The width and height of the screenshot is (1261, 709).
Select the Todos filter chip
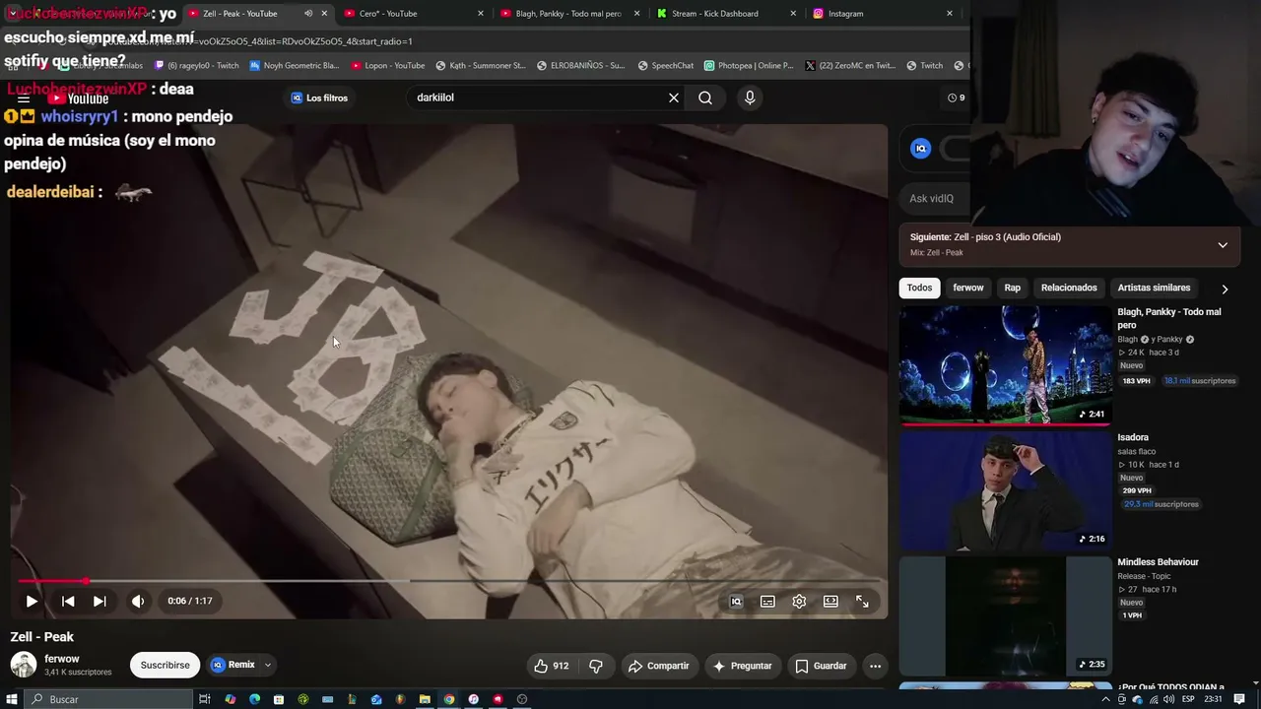click(x=919, y=288)
